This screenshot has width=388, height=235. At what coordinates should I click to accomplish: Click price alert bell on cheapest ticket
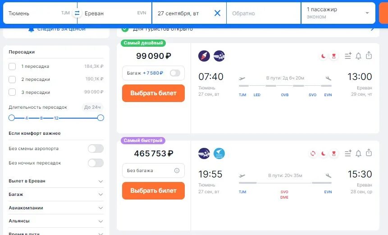[x=358, y=56]
